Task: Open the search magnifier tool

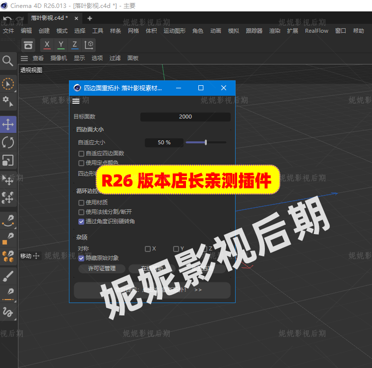Action: click(8, 61)
